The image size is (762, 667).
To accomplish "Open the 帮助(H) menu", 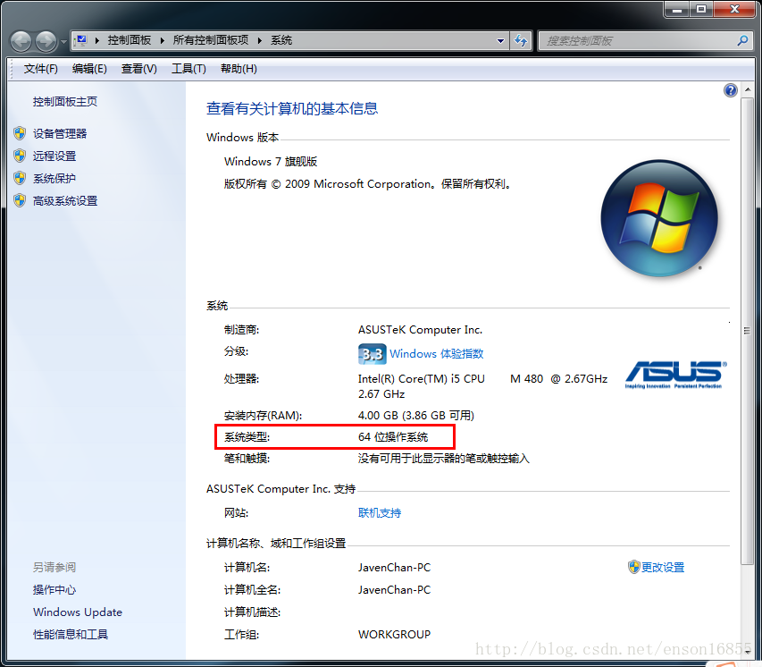I will [x=239, y=69].
